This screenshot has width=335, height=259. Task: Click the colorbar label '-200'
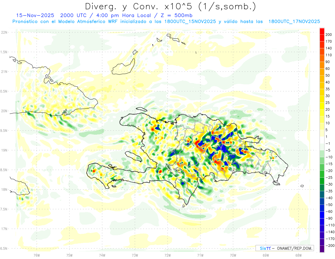pos(330,246)
